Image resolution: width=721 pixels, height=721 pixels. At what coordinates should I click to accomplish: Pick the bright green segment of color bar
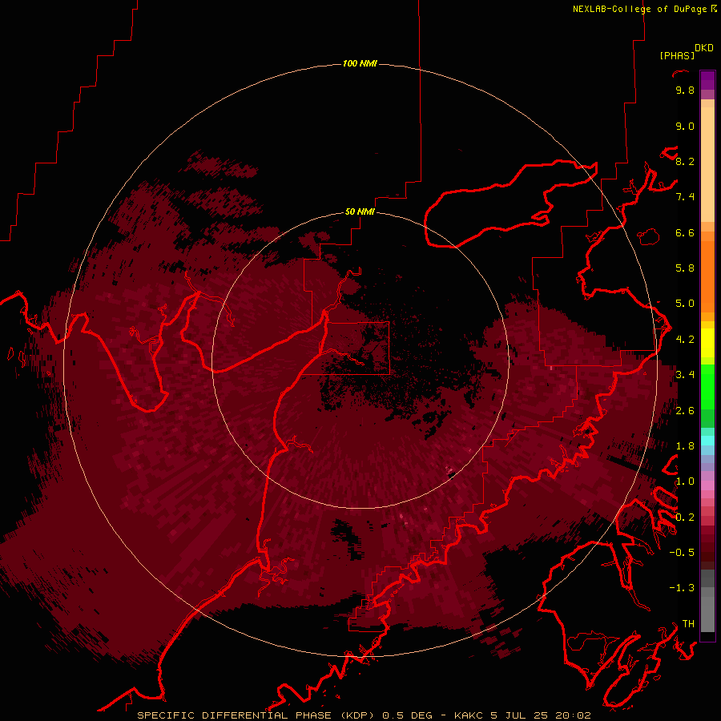(x=707, y=387)
